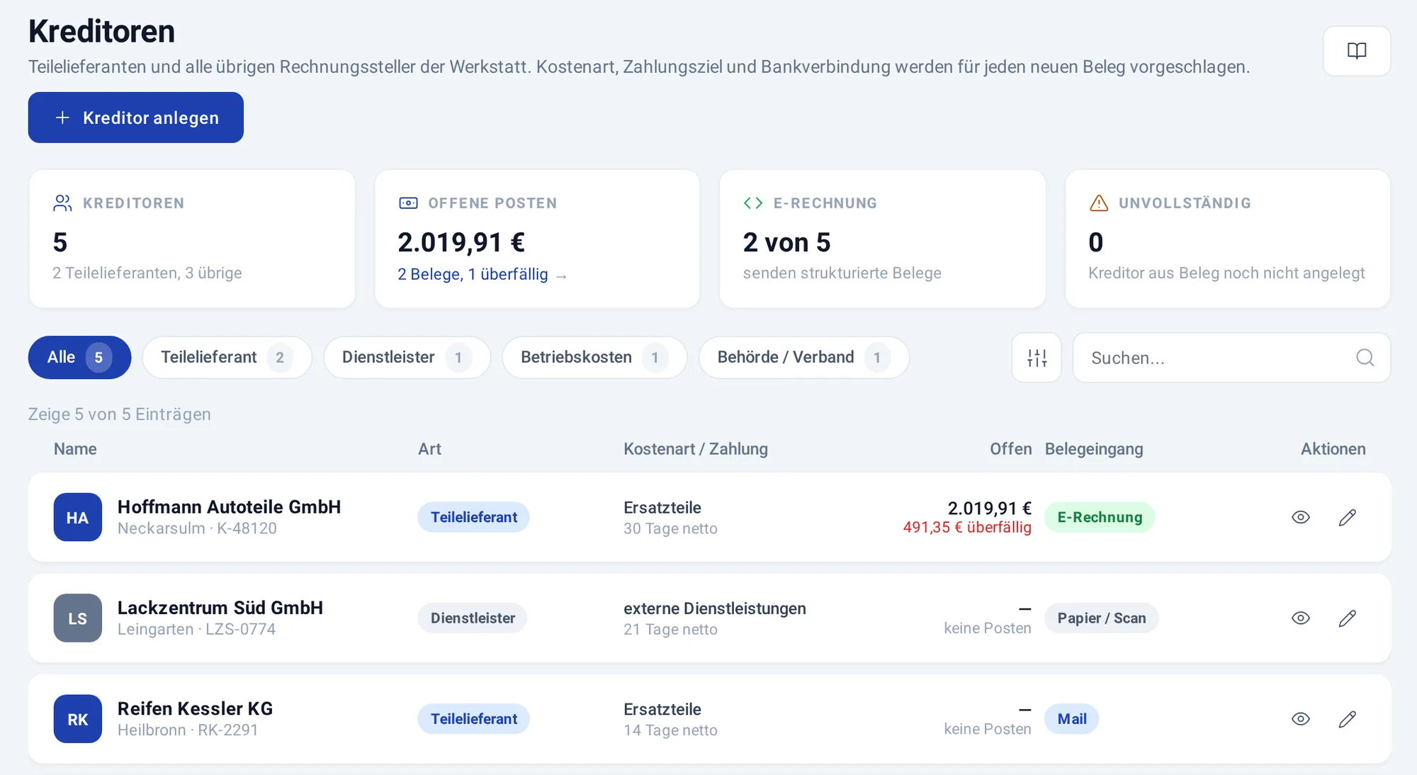Click the Papier / Scan badge
This screenshot has height=775, width=1417.
[1101, 618]
